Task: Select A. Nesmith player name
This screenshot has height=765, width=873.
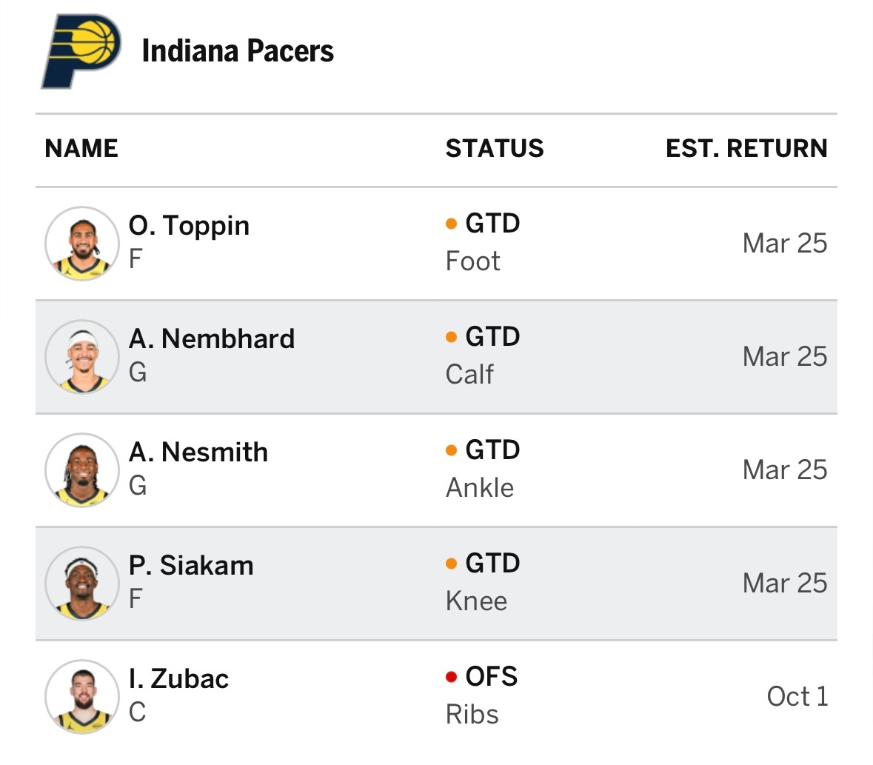Action: (198, 452)
